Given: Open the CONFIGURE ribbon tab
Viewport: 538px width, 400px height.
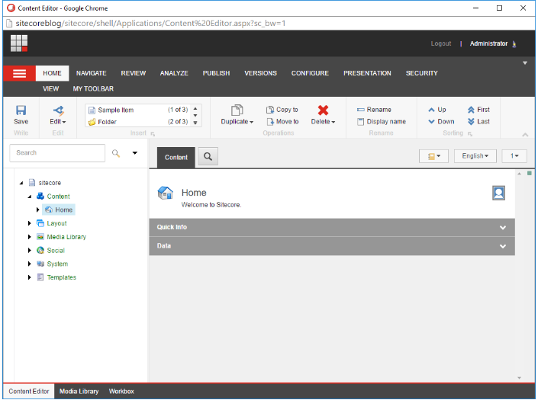Looking at the screenshot, I should 310,73.
